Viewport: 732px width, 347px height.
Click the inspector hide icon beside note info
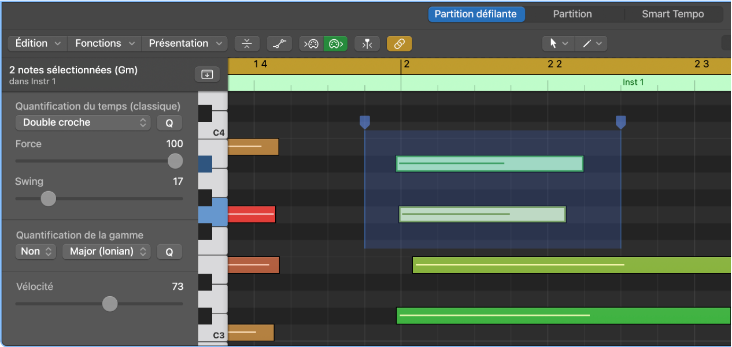tap(208, 74)
